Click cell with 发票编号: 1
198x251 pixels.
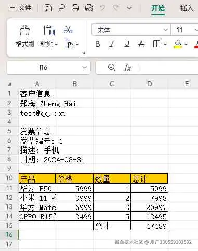click(x=37, y=141)
